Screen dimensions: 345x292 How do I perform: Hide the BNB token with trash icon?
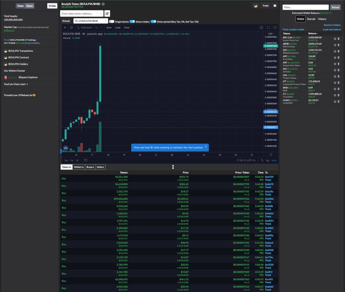click(x=338, y=89)
